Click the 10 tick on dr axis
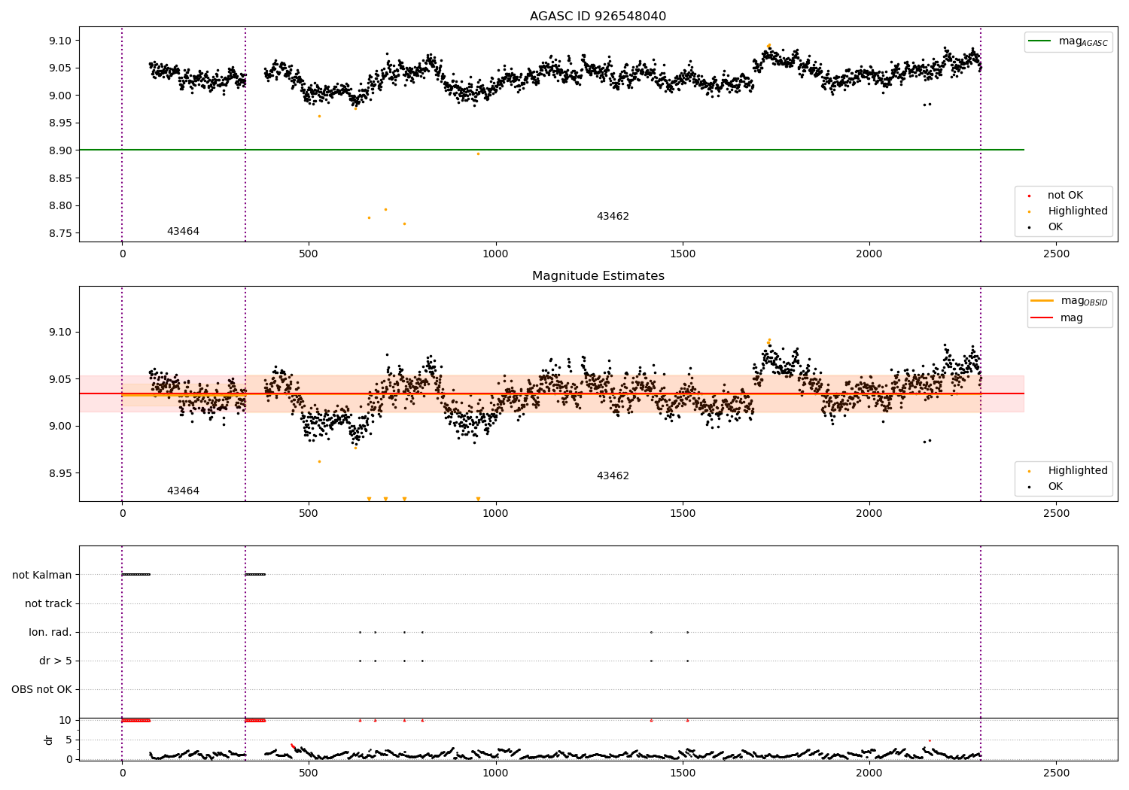The image size is (1129, 790). [x=65, y=720]
